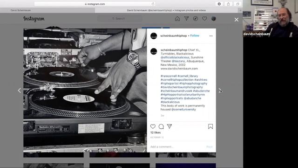Click www.davidscheinbaum.com text in caption
Image resolution: width=298 pixels, height=168 pixels.
(179, 69)
